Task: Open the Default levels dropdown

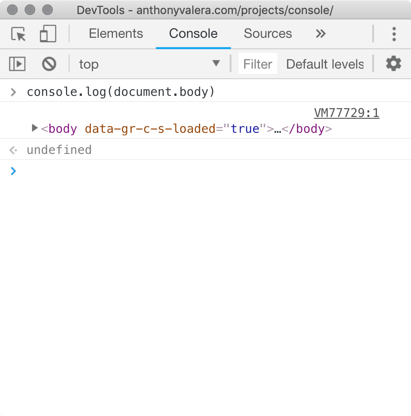Action: point(325,64)
